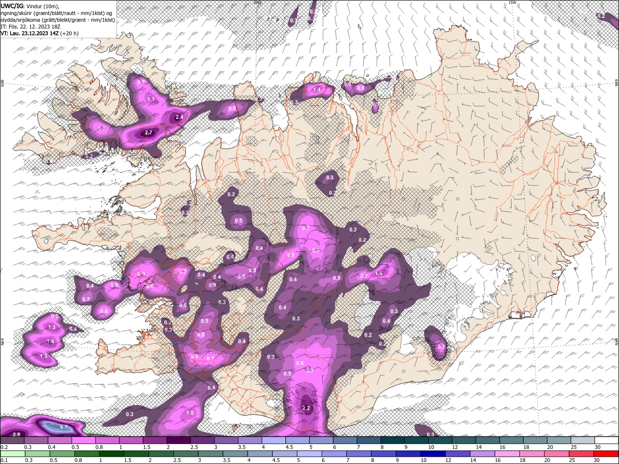Click the 'slydda/snjókoma' legend description line
This screenshot has width=619, height=464.
pos(57,20)
